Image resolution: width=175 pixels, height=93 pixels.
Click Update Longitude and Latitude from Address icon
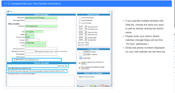tap(80, 63)
